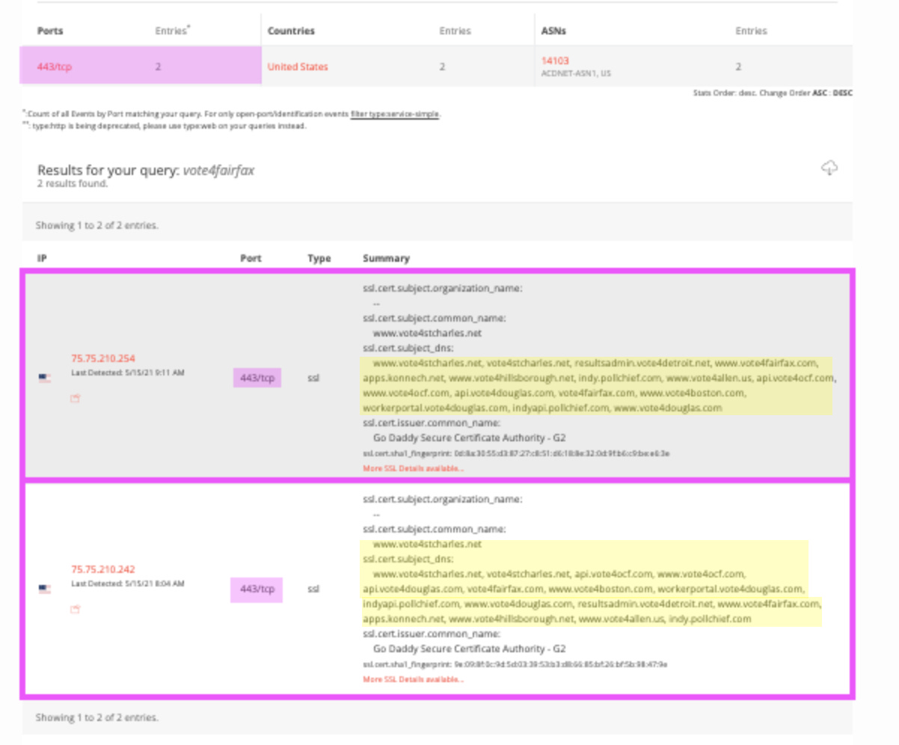Open More SSL Details for 75.75.210.242

pyautogui.click(x=413, y=680)
